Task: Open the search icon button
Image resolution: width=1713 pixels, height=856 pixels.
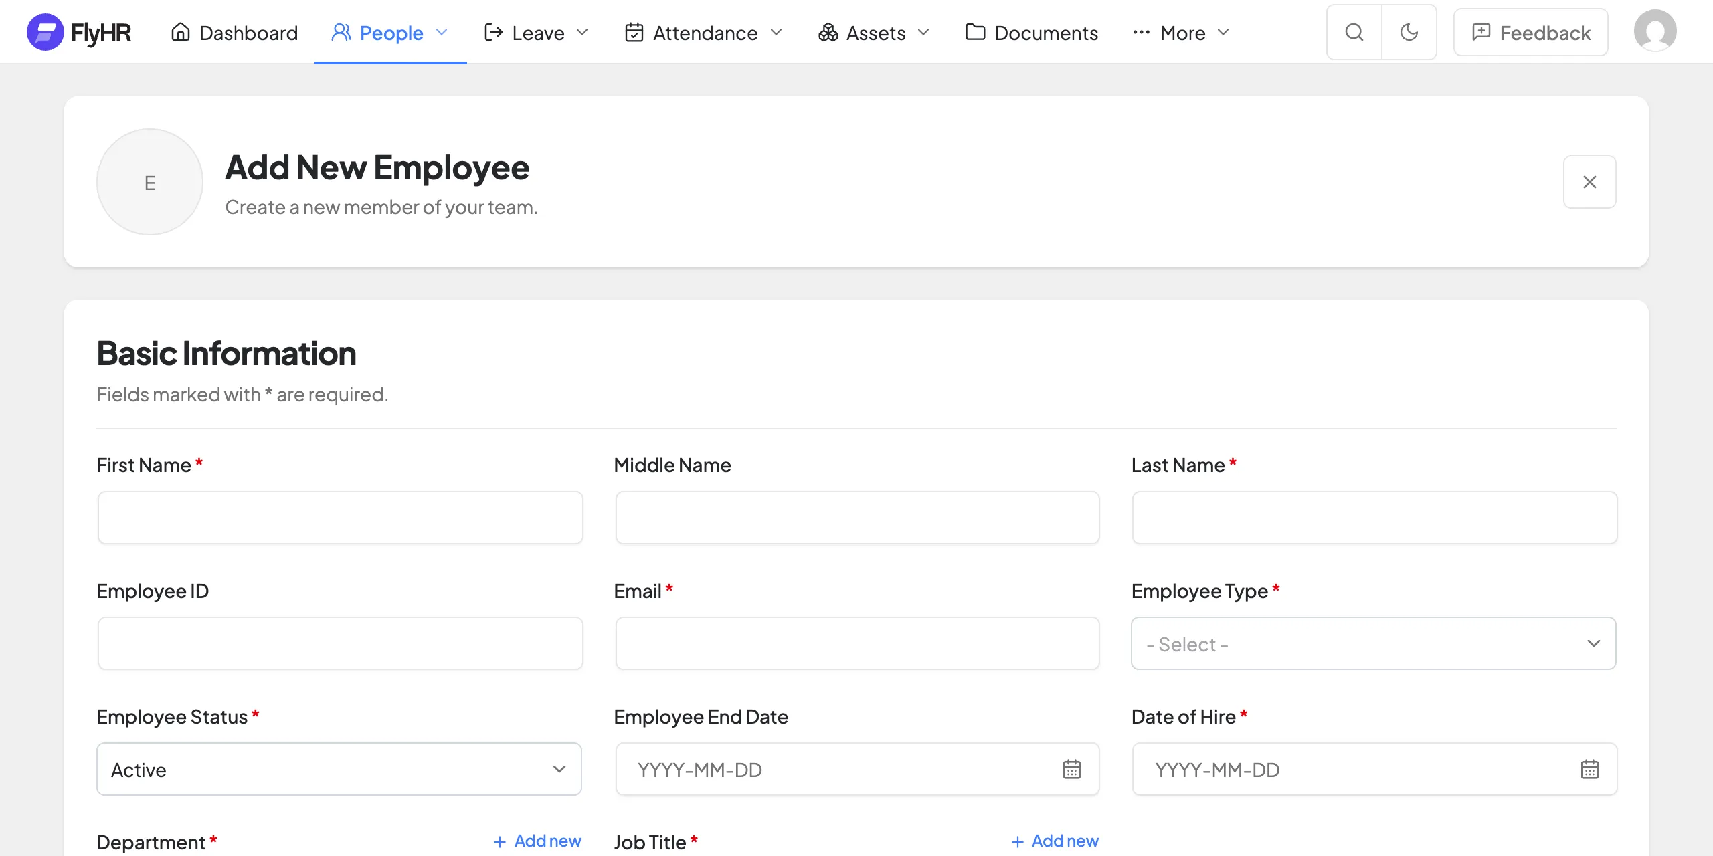Action: click(1354, 32)
